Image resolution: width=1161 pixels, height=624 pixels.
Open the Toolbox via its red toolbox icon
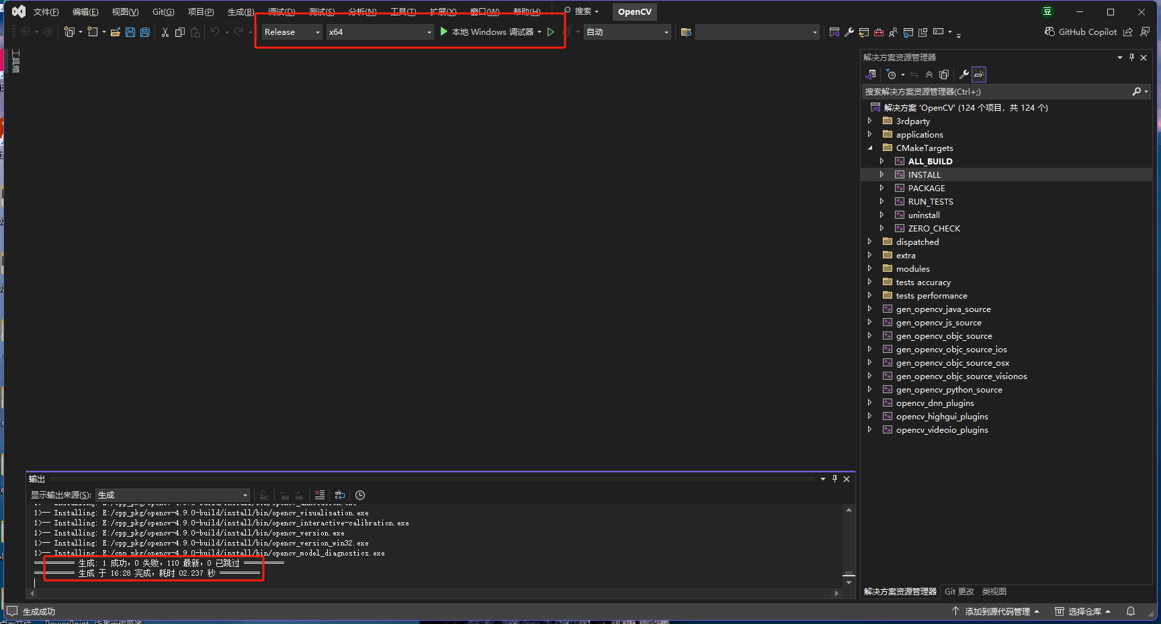pyautogui.click(x=879, y=32)
